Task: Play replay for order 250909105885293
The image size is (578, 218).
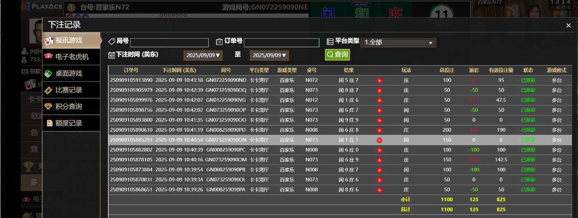Action: coord(379,140)
